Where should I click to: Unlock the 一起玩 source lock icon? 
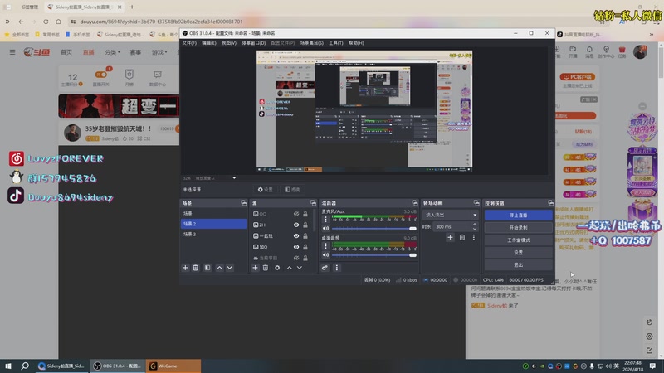(305, 236)
